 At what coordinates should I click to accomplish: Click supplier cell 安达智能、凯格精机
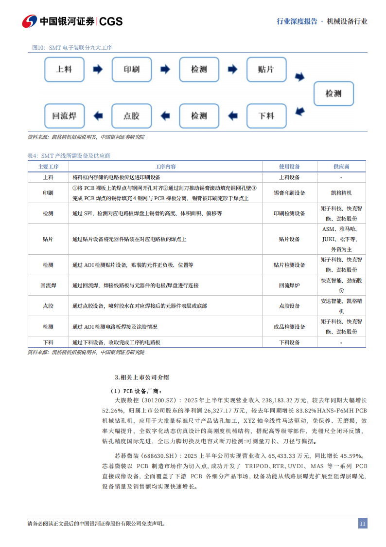point(341,306)
